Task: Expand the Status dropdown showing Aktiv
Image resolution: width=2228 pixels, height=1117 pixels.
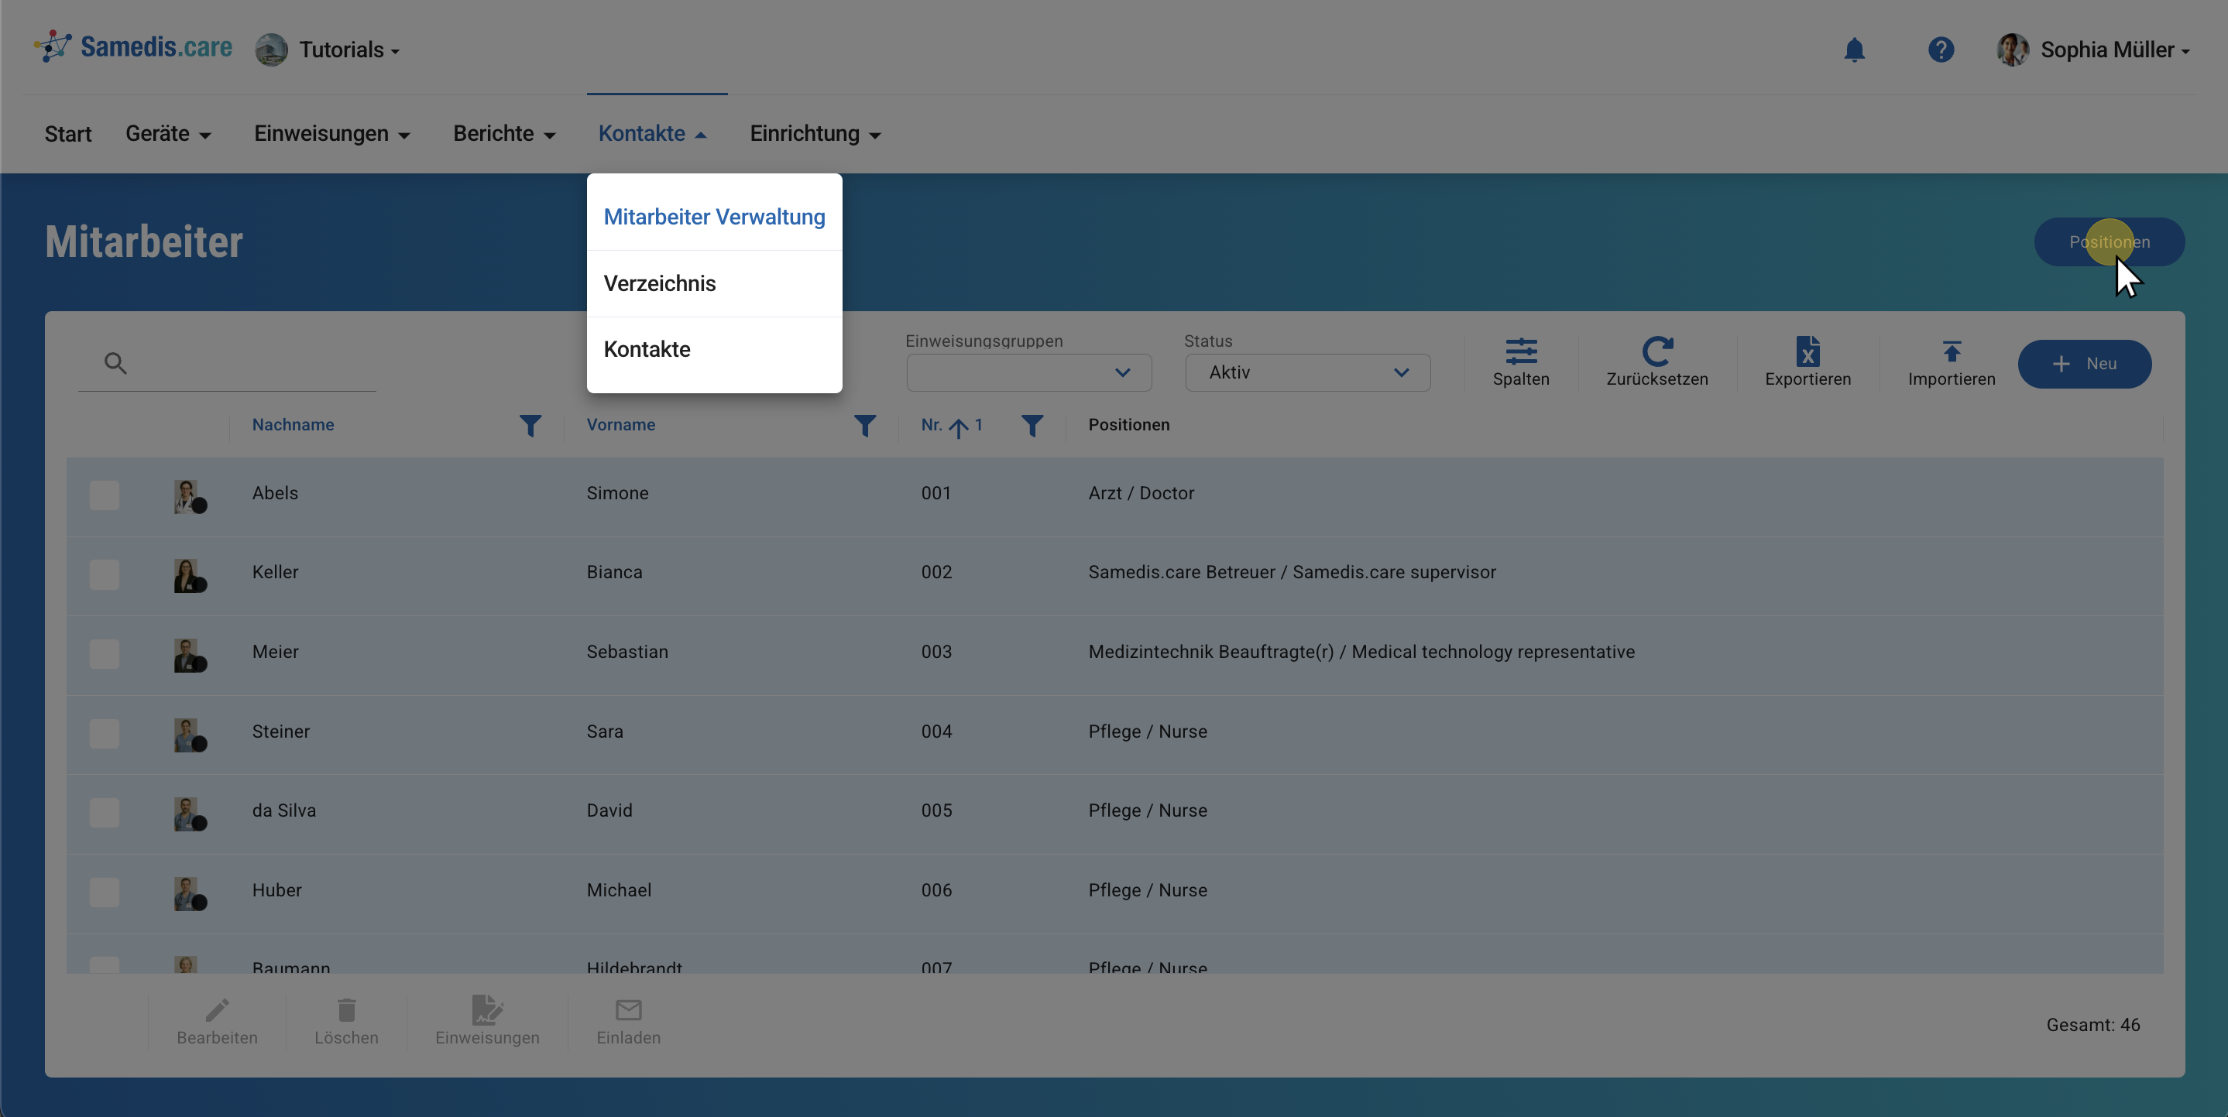Action: 1306,372
